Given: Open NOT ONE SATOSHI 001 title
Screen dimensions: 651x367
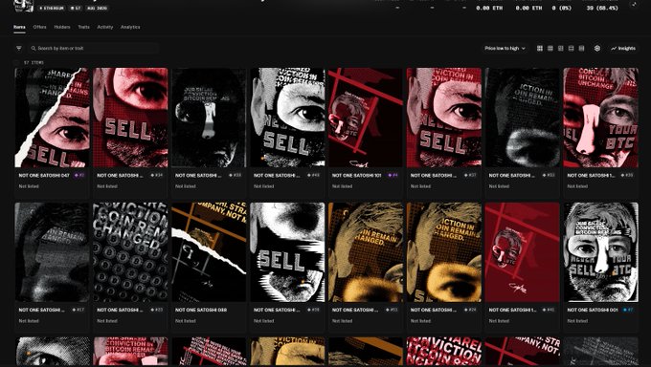Looking at the screenshot, I should (593, 310).
